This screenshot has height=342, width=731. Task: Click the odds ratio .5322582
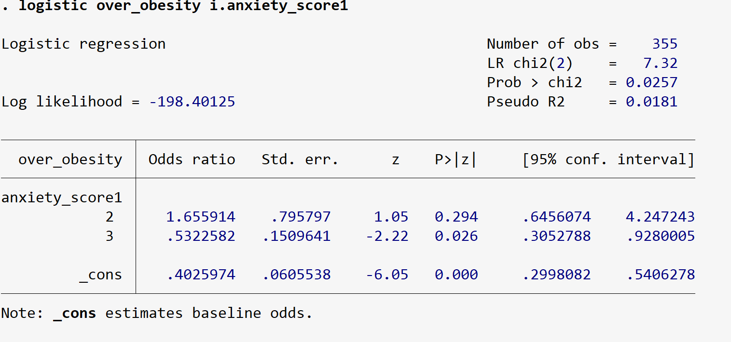tap(201, 236)
